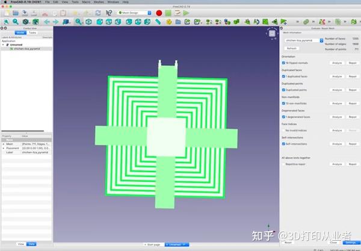Image resolution: width=361 pixels, height=251 pixels.
Task: Open the Meshes menu
Action: coord(99,2)
